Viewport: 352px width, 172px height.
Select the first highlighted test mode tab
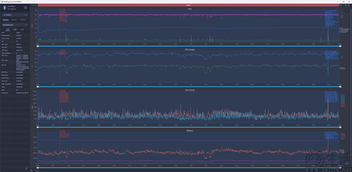(x=6, y=20)
